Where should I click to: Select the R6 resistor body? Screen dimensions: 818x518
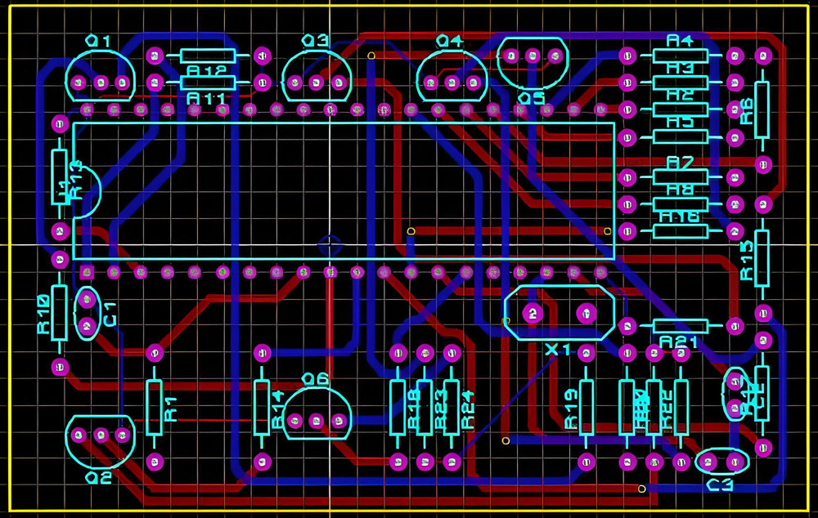(762, 109)
